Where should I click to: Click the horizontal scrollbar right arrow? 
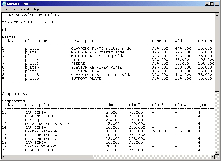coord(212,157)
